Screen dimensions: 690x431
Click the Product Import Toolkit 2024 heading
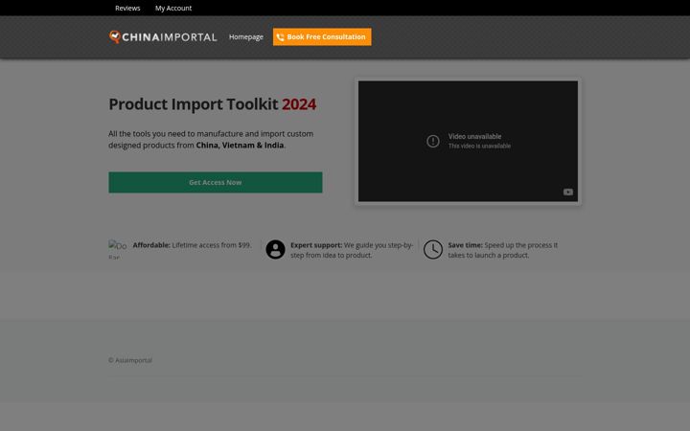pyautogui.click(x=212, y=104)
